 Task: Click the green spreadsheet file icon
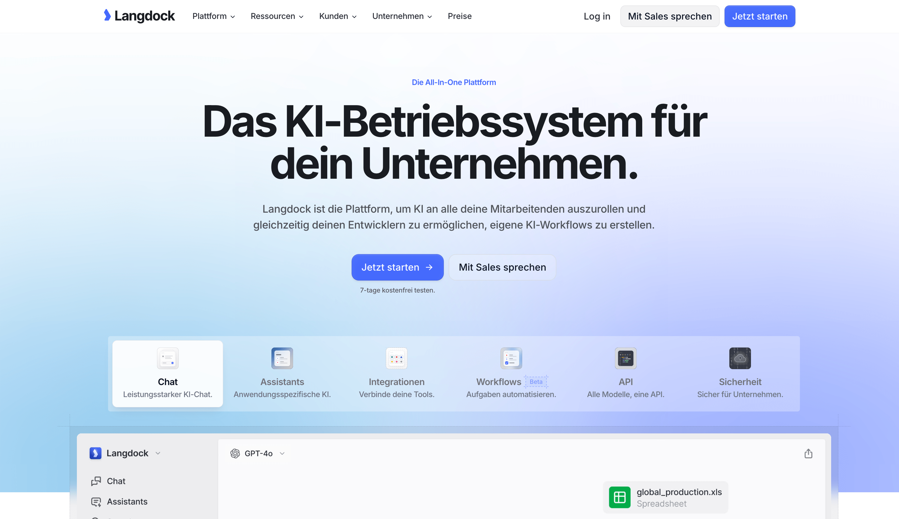tap(620, 497)
